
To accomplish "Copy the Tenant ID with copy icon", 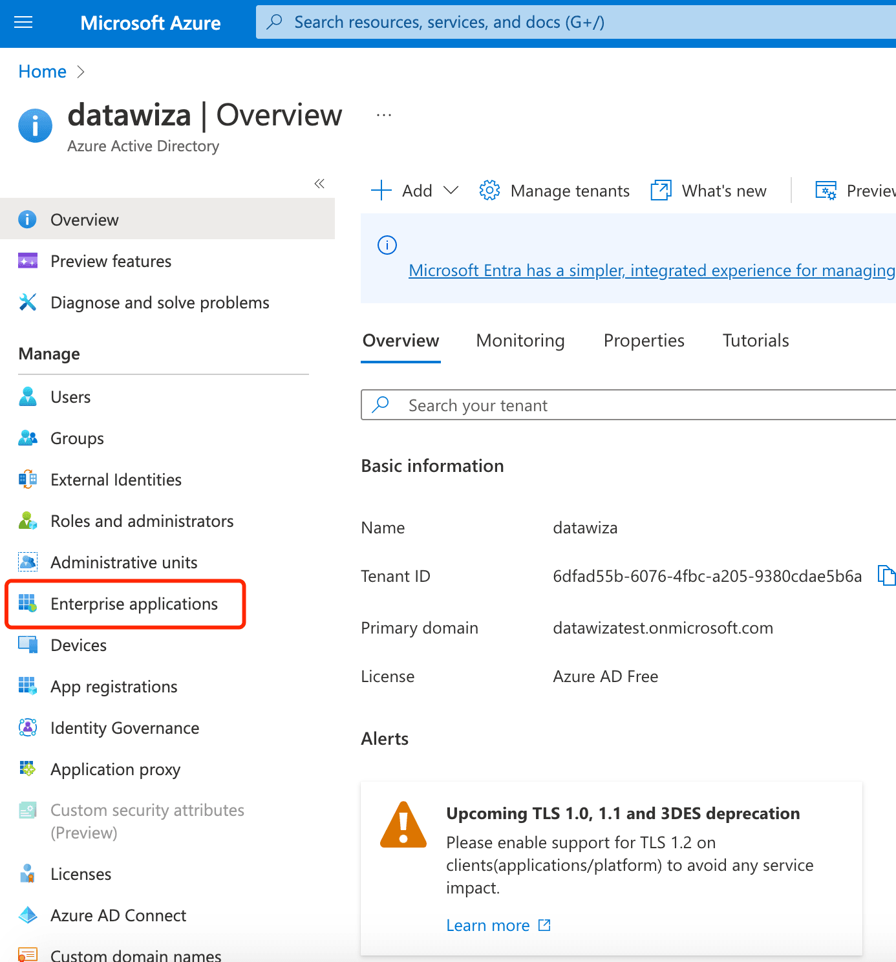I will (886, 575).
